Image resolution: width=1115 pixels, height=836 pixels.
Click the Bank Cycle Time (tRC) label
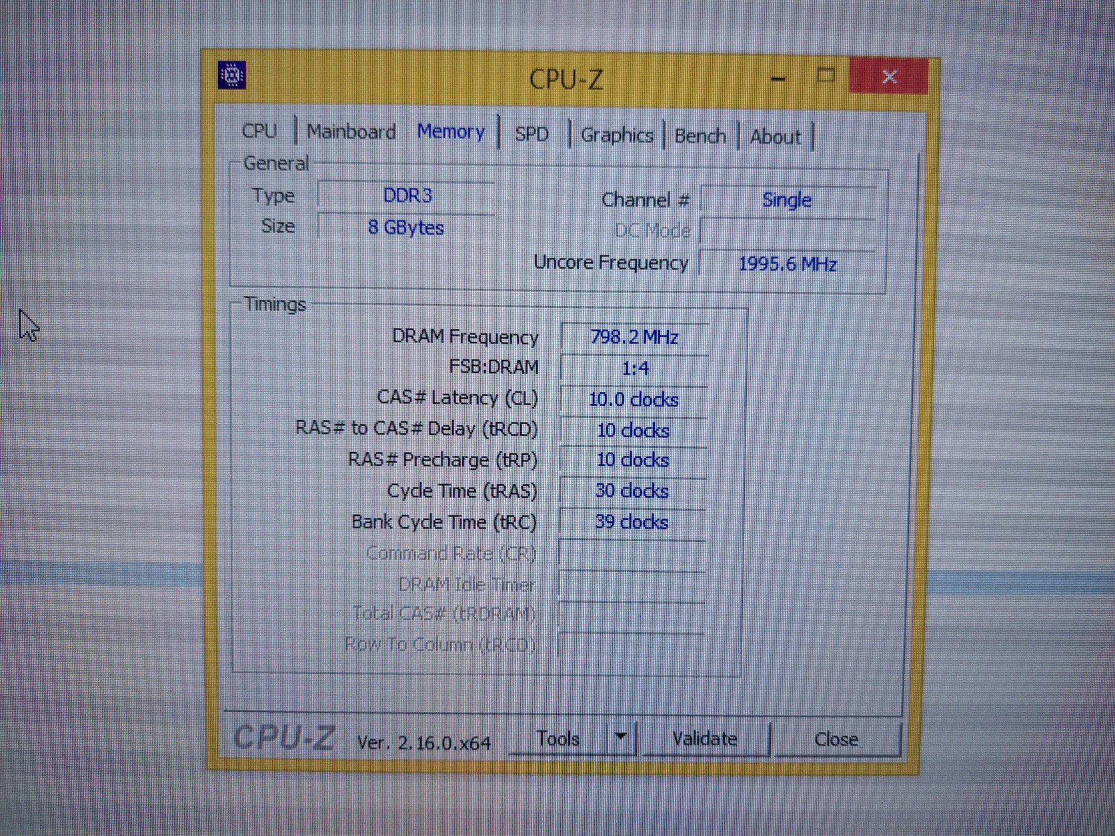coord(444,521)
